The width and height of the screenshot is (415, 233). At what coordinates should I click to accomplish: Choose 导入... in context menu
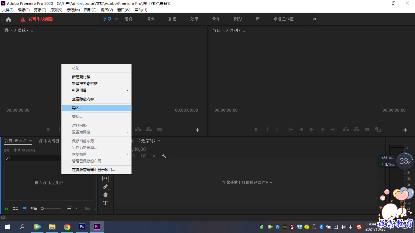tap(97, 108)
